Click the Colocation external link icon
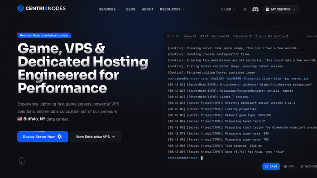317x178 pixels. pos(250,36)
